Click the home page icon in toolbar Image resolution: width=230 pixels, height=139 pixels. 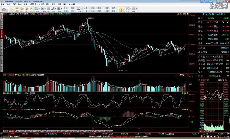[x=3, y=10]
